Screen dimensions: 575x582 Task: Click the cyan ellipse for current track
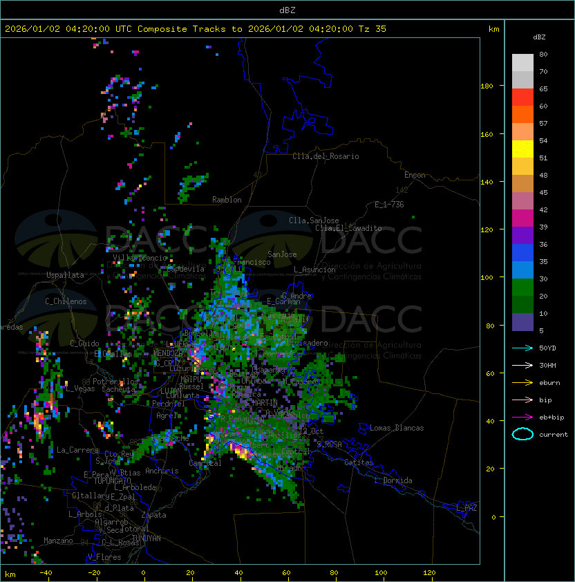[x=522, y=434]
